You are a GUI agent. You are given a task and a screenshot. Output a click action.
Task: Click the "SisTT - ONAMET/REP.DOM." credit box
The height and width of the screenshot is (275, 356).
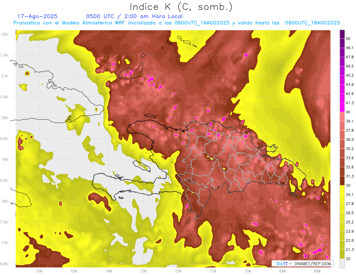pyautogui.click(x=302, y=263)
